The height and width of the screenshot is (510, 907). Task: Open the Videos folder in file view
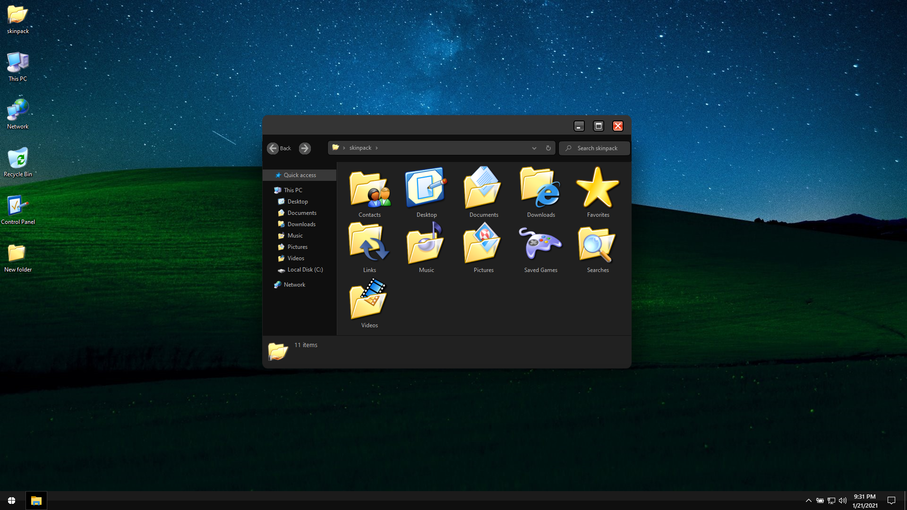[369, 300]
